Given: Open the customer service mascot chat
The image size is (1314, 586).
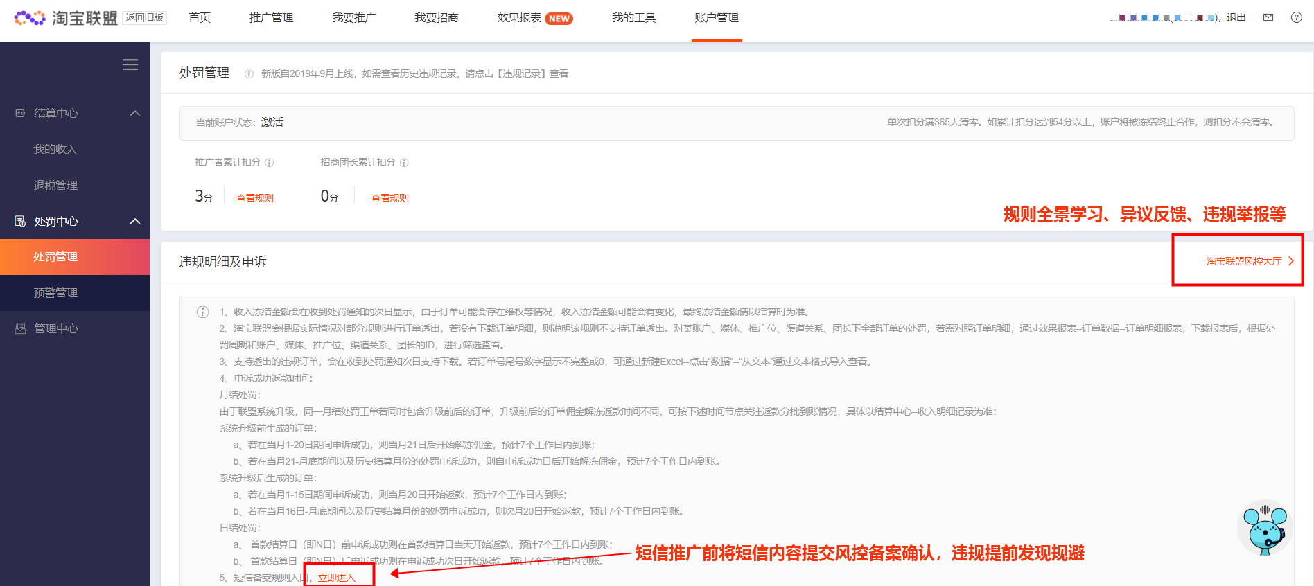Looking at the screenshot, I should click(1265, 528).
